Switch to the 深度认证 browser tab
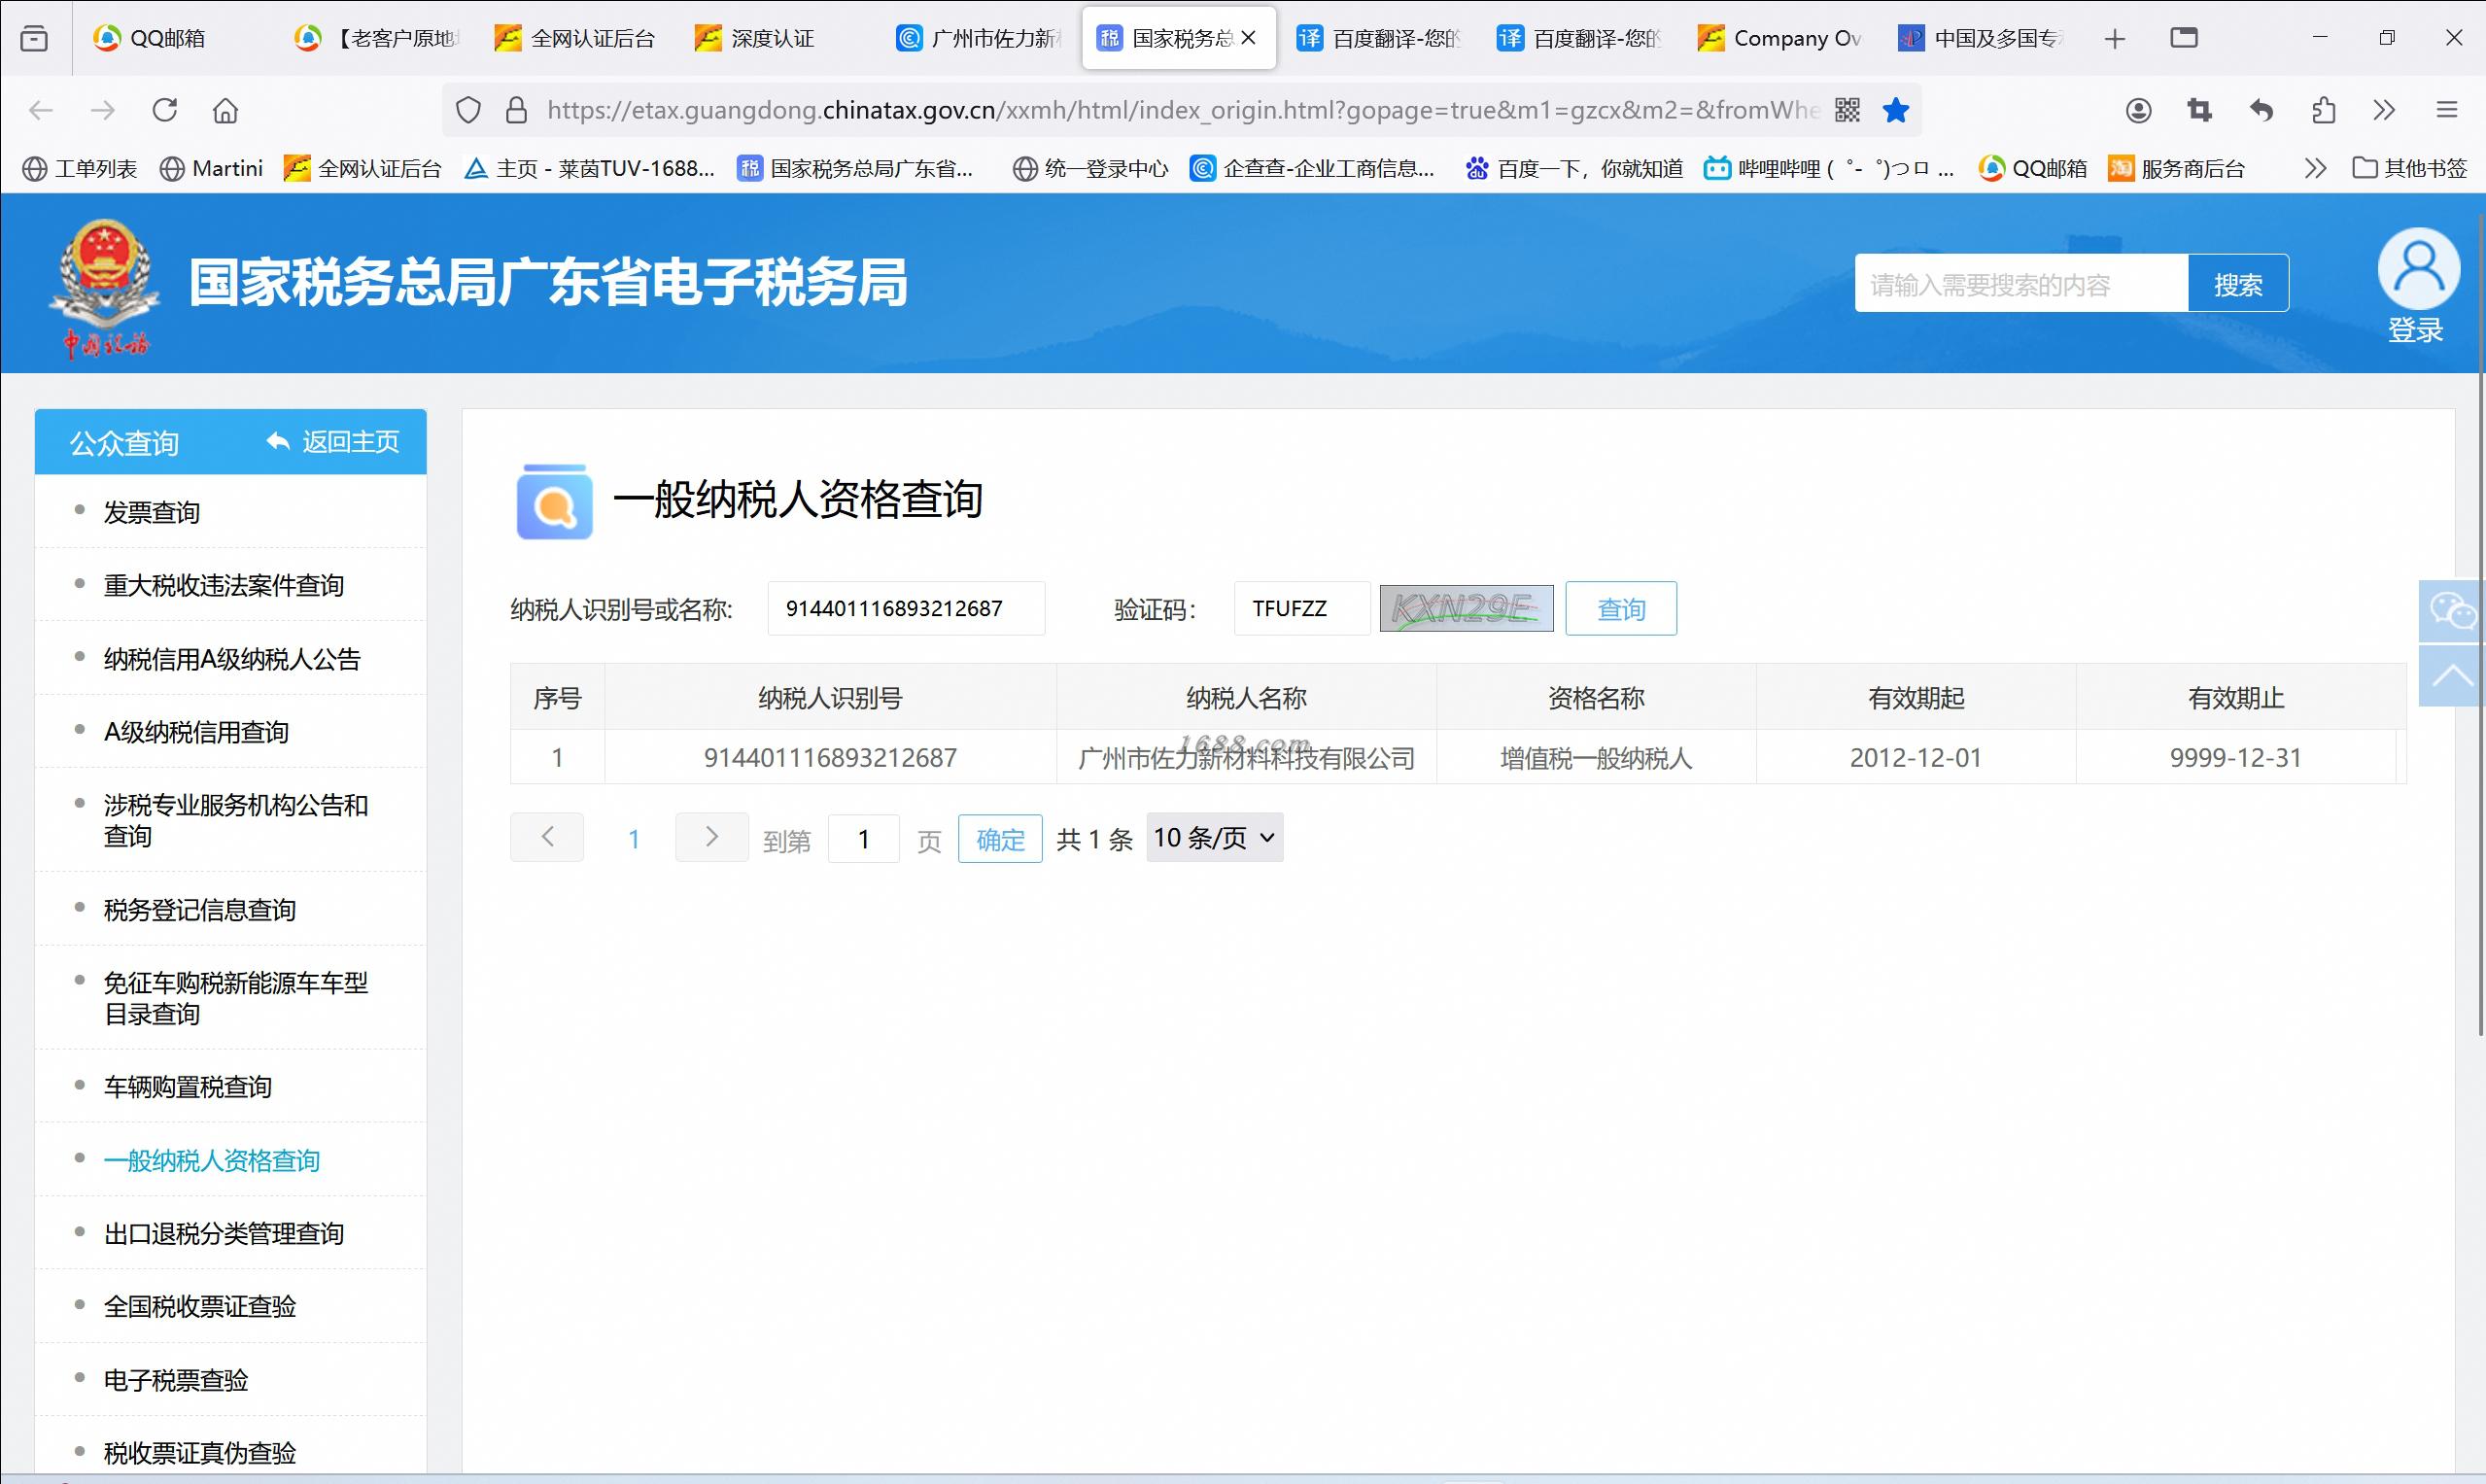 [x=771, y=38]
